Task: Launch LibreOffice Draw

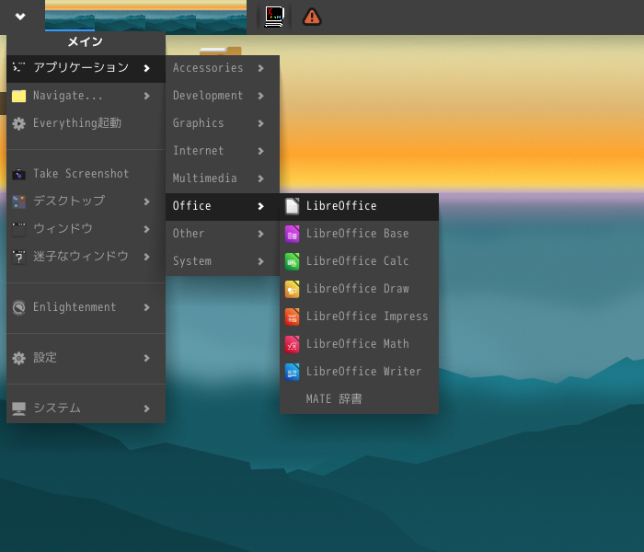Action: [x=360, y=289]
